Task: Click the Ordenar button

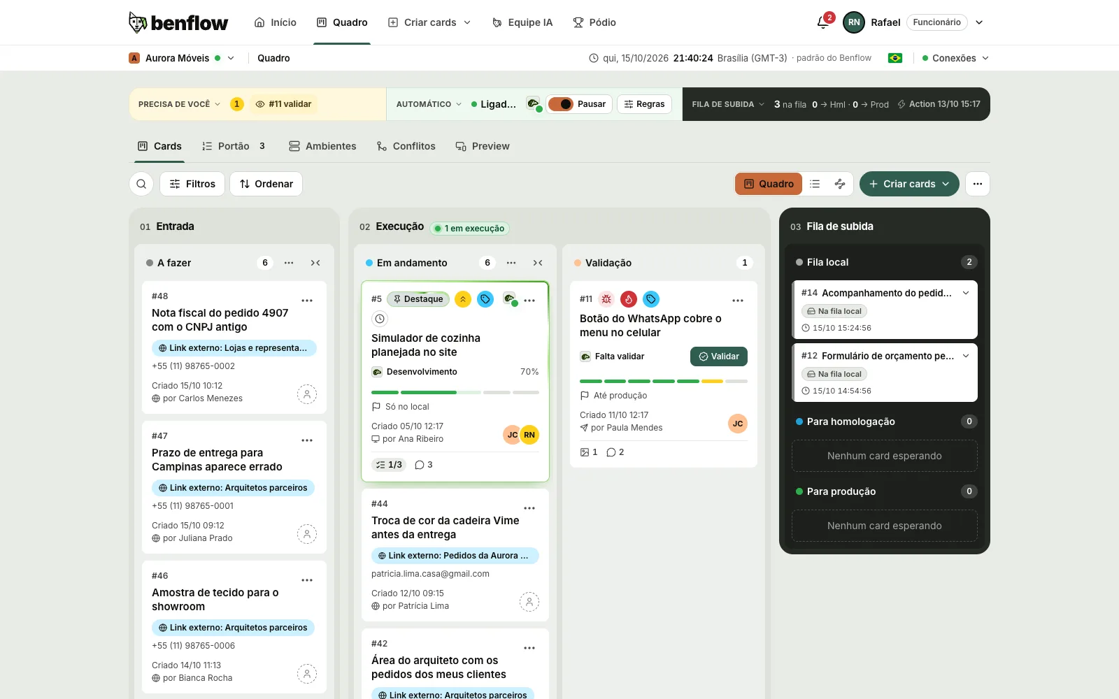Action: (266, 184)
